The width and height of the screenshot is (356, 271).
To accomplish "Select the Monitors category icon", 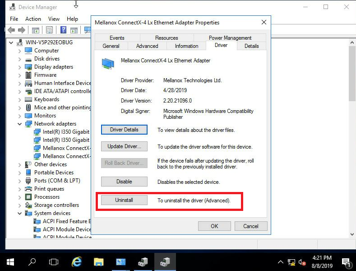I will 28,116.
